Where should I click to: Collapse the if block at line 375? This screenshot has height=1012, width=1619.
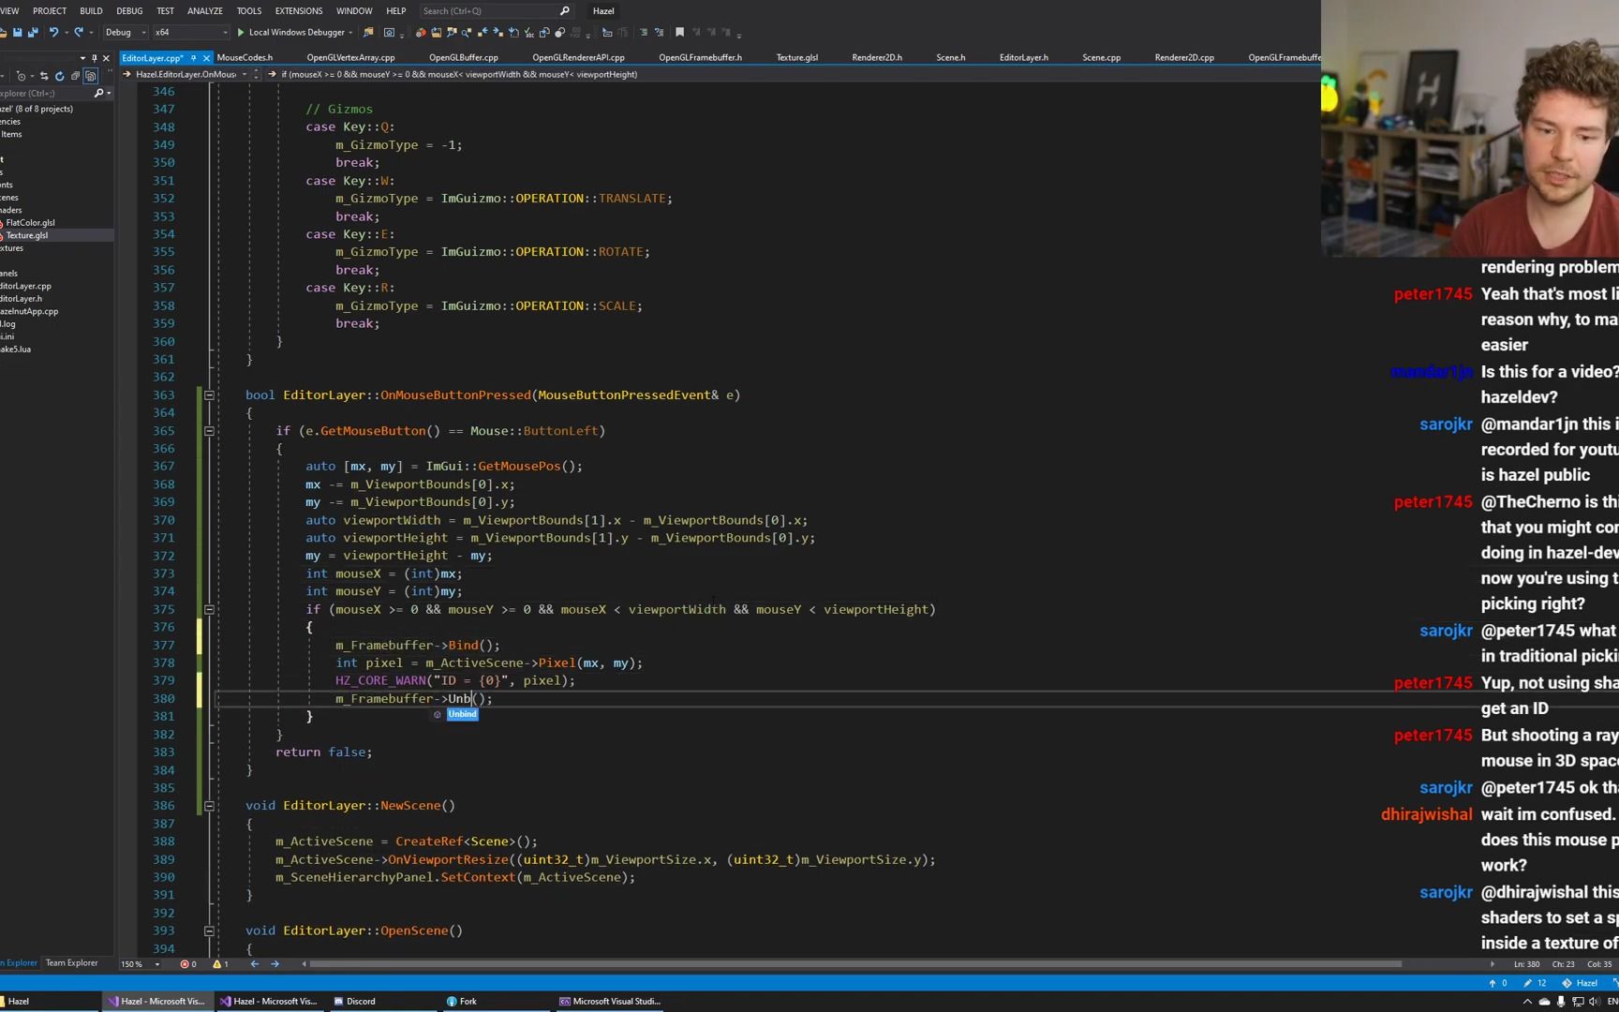pyautogui.click(x=209, y=610)
